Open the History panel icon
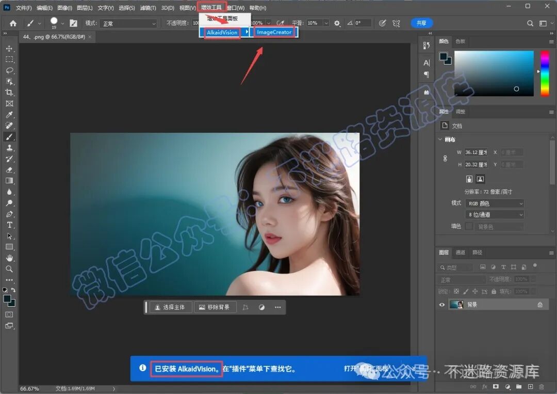This screenshot has width=557, height=394. click(x=427, y=45)
